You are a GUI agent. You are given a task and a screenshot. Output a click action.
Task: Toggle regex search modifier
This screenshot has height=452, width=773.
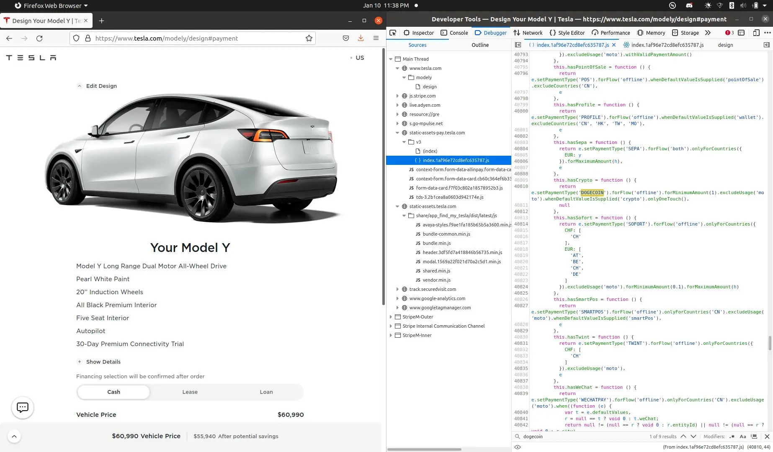coord(732,436)
